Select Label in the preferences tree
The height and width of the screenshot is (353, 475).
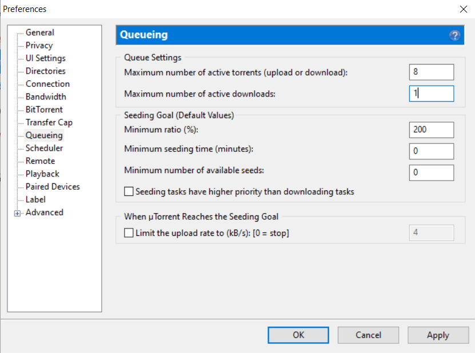[x=35, y=199]
